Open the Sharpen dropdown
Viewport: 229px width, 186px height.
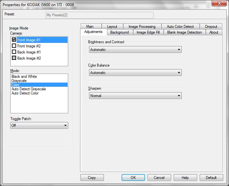tap(135, 96)
